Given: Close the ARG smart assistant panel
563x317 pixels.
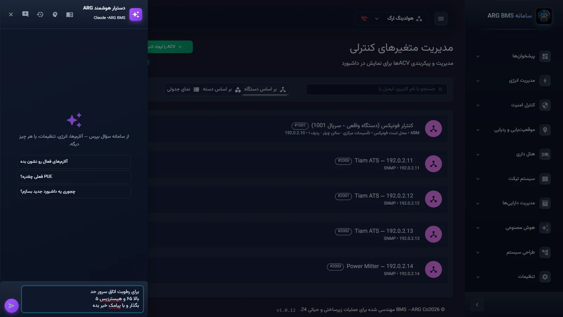Looking at the screenshot, I should [x=11, y=14].
